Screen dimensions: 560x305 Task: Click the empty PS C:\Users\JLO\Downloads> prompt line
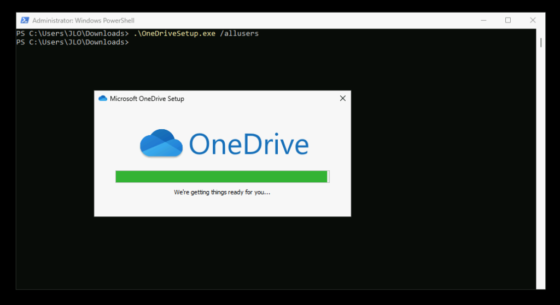click(73, 42)
